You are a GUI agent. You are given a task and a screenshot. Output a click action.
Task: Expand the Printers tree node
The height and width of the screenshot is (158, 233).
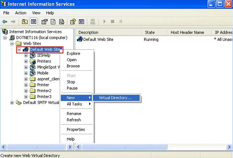click(x=26, y=61)
